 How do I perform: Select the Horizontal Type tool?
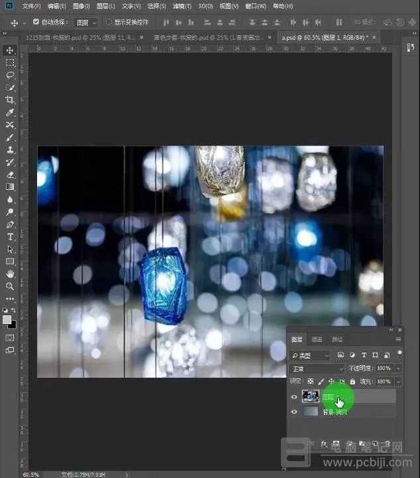pos(10,236)
